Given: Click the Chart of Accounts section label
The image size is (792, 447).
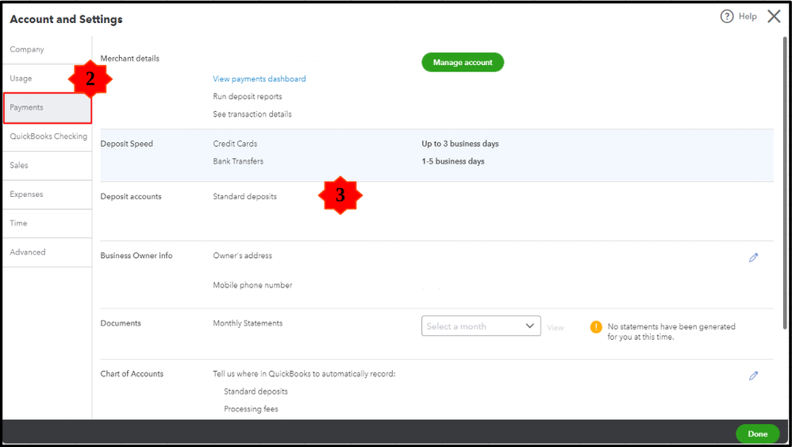Looking at the screenshot, I should tap(132, 374).
